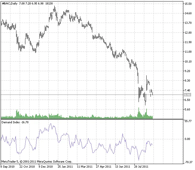
Task: Click the 55.77 indicator scale value
Action: [x=188, y=121]
